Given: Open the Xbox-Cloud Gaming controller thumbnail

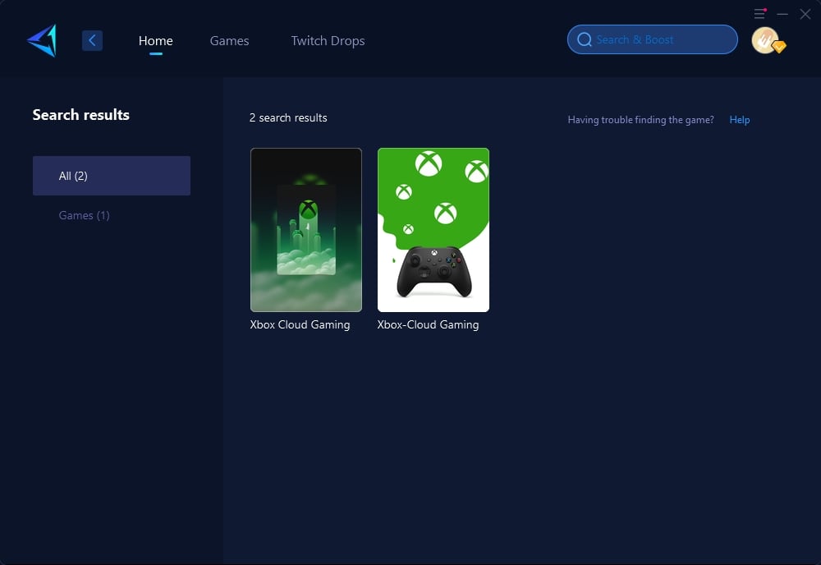Looking at the screenshot, I should (433, 230).
